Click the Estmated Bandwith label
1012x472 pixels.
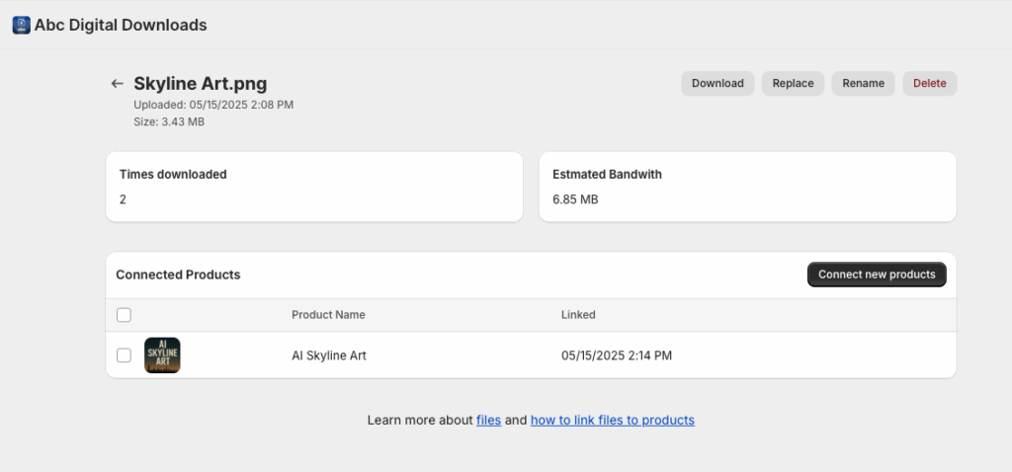(608, 174)
